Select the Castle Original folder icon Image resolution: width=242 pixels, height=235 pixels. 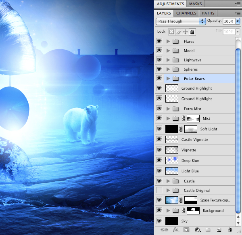click(x=175, y=190)
